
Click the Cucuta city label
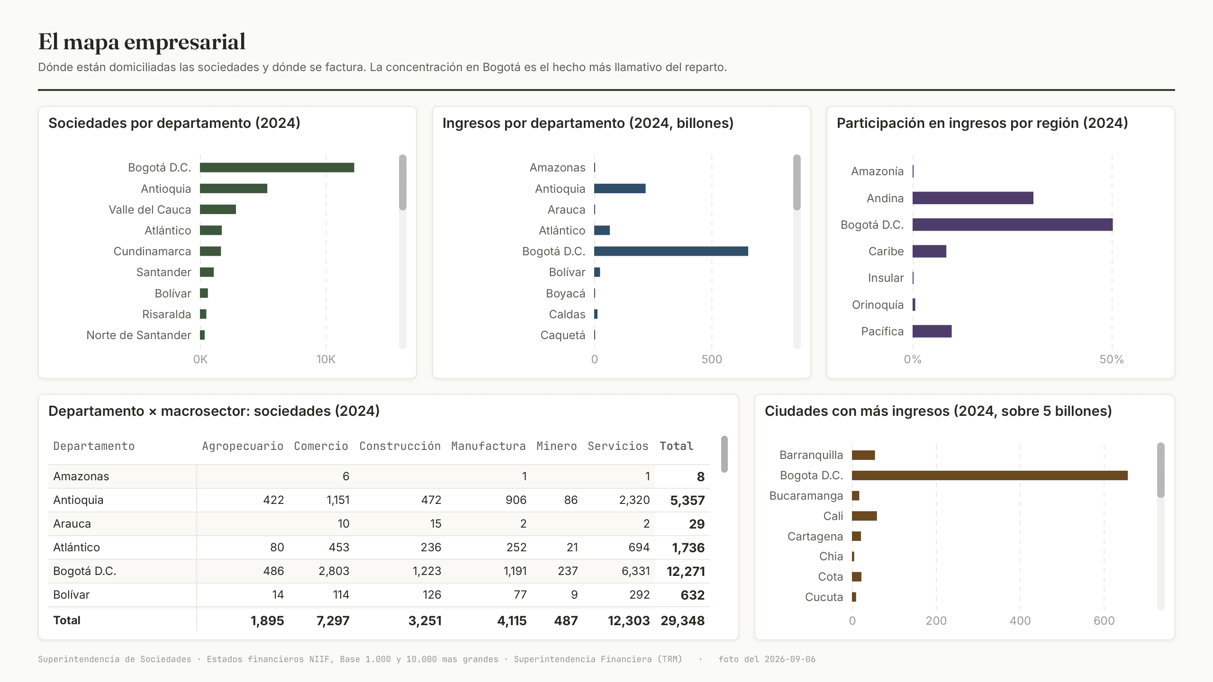pos(824,597)
